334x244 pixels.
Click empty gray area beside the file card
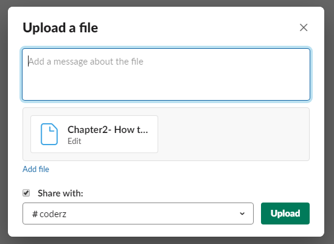233,134
